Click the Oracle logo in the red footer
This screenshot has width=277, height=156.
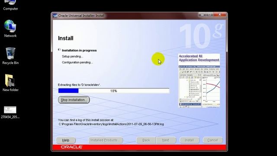(72, 147)
